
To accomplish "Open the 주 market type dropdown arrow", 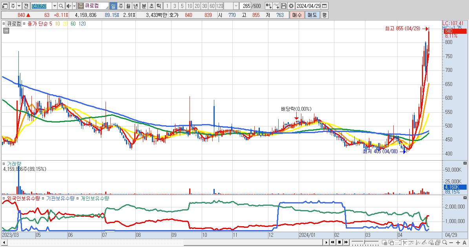I will pyautogui.click(x=19, y=6).
